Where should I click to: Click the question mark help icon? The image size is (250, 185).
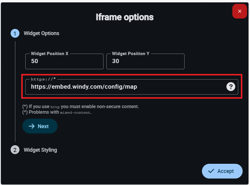click(x=231, y=87)
